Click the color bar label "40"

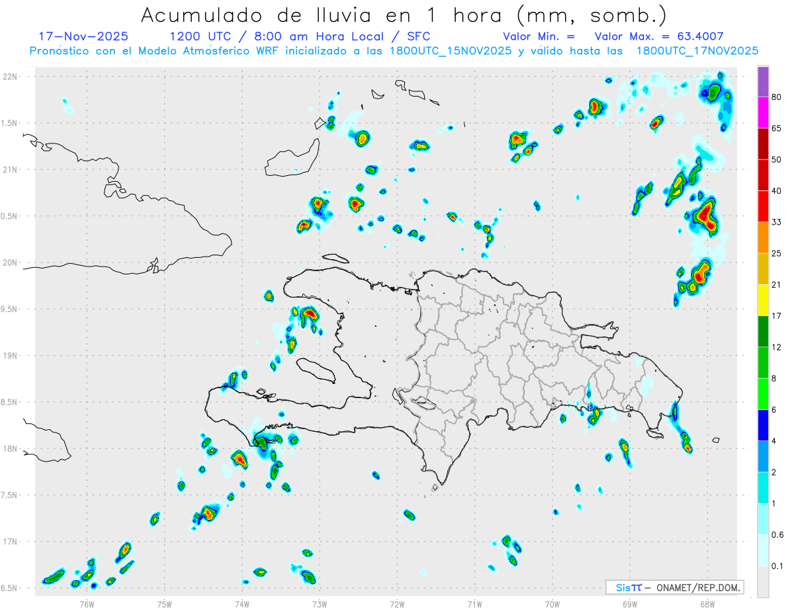pyautogui.click(x=777, y=190)
